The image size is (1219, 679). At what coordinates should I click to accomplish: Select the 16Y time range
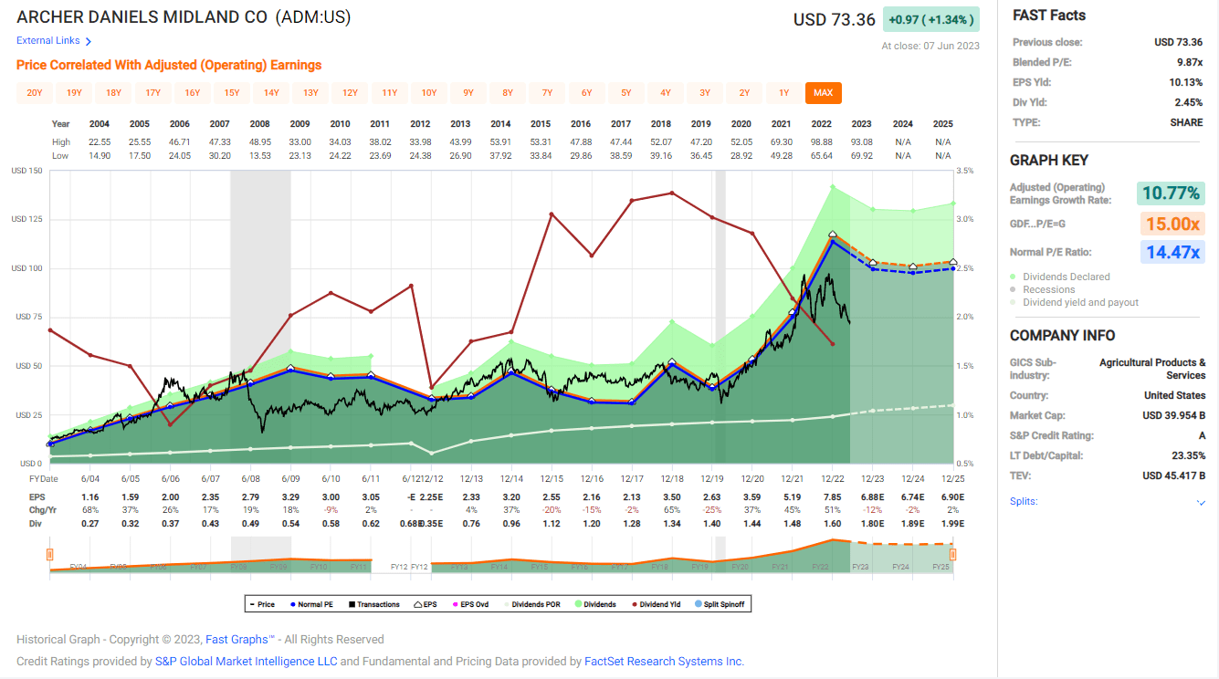193,93
